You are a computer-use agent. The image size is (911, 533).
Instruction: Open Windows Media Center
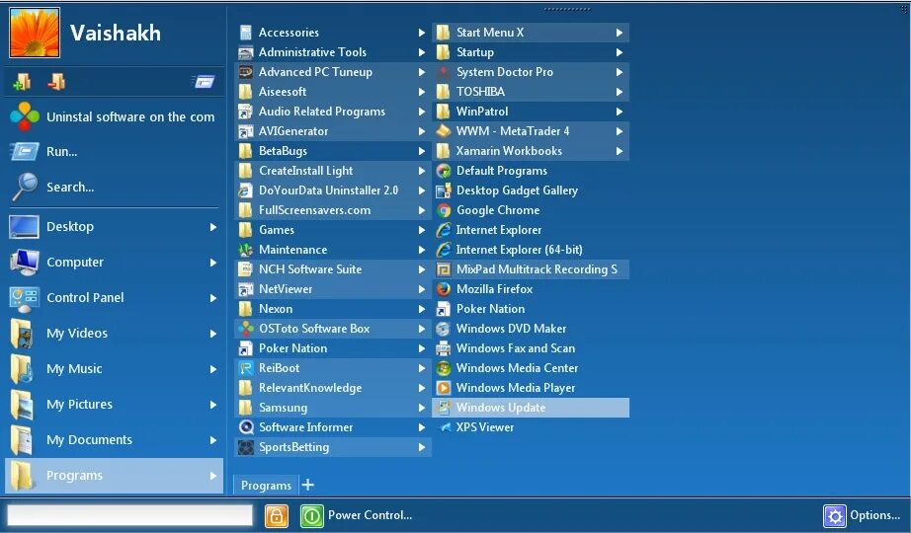click(x=530, y=368)
